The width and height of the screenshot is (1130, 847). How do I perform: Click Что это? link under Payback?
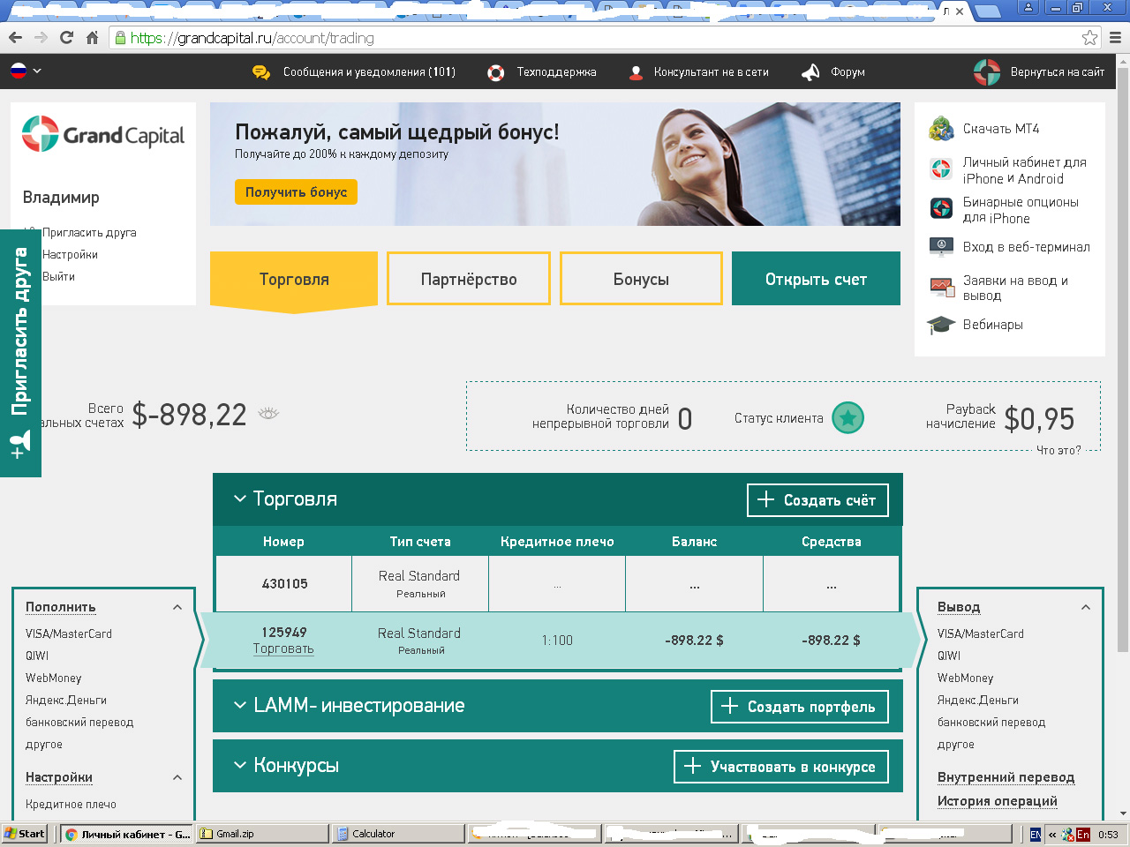(1058, 450)
